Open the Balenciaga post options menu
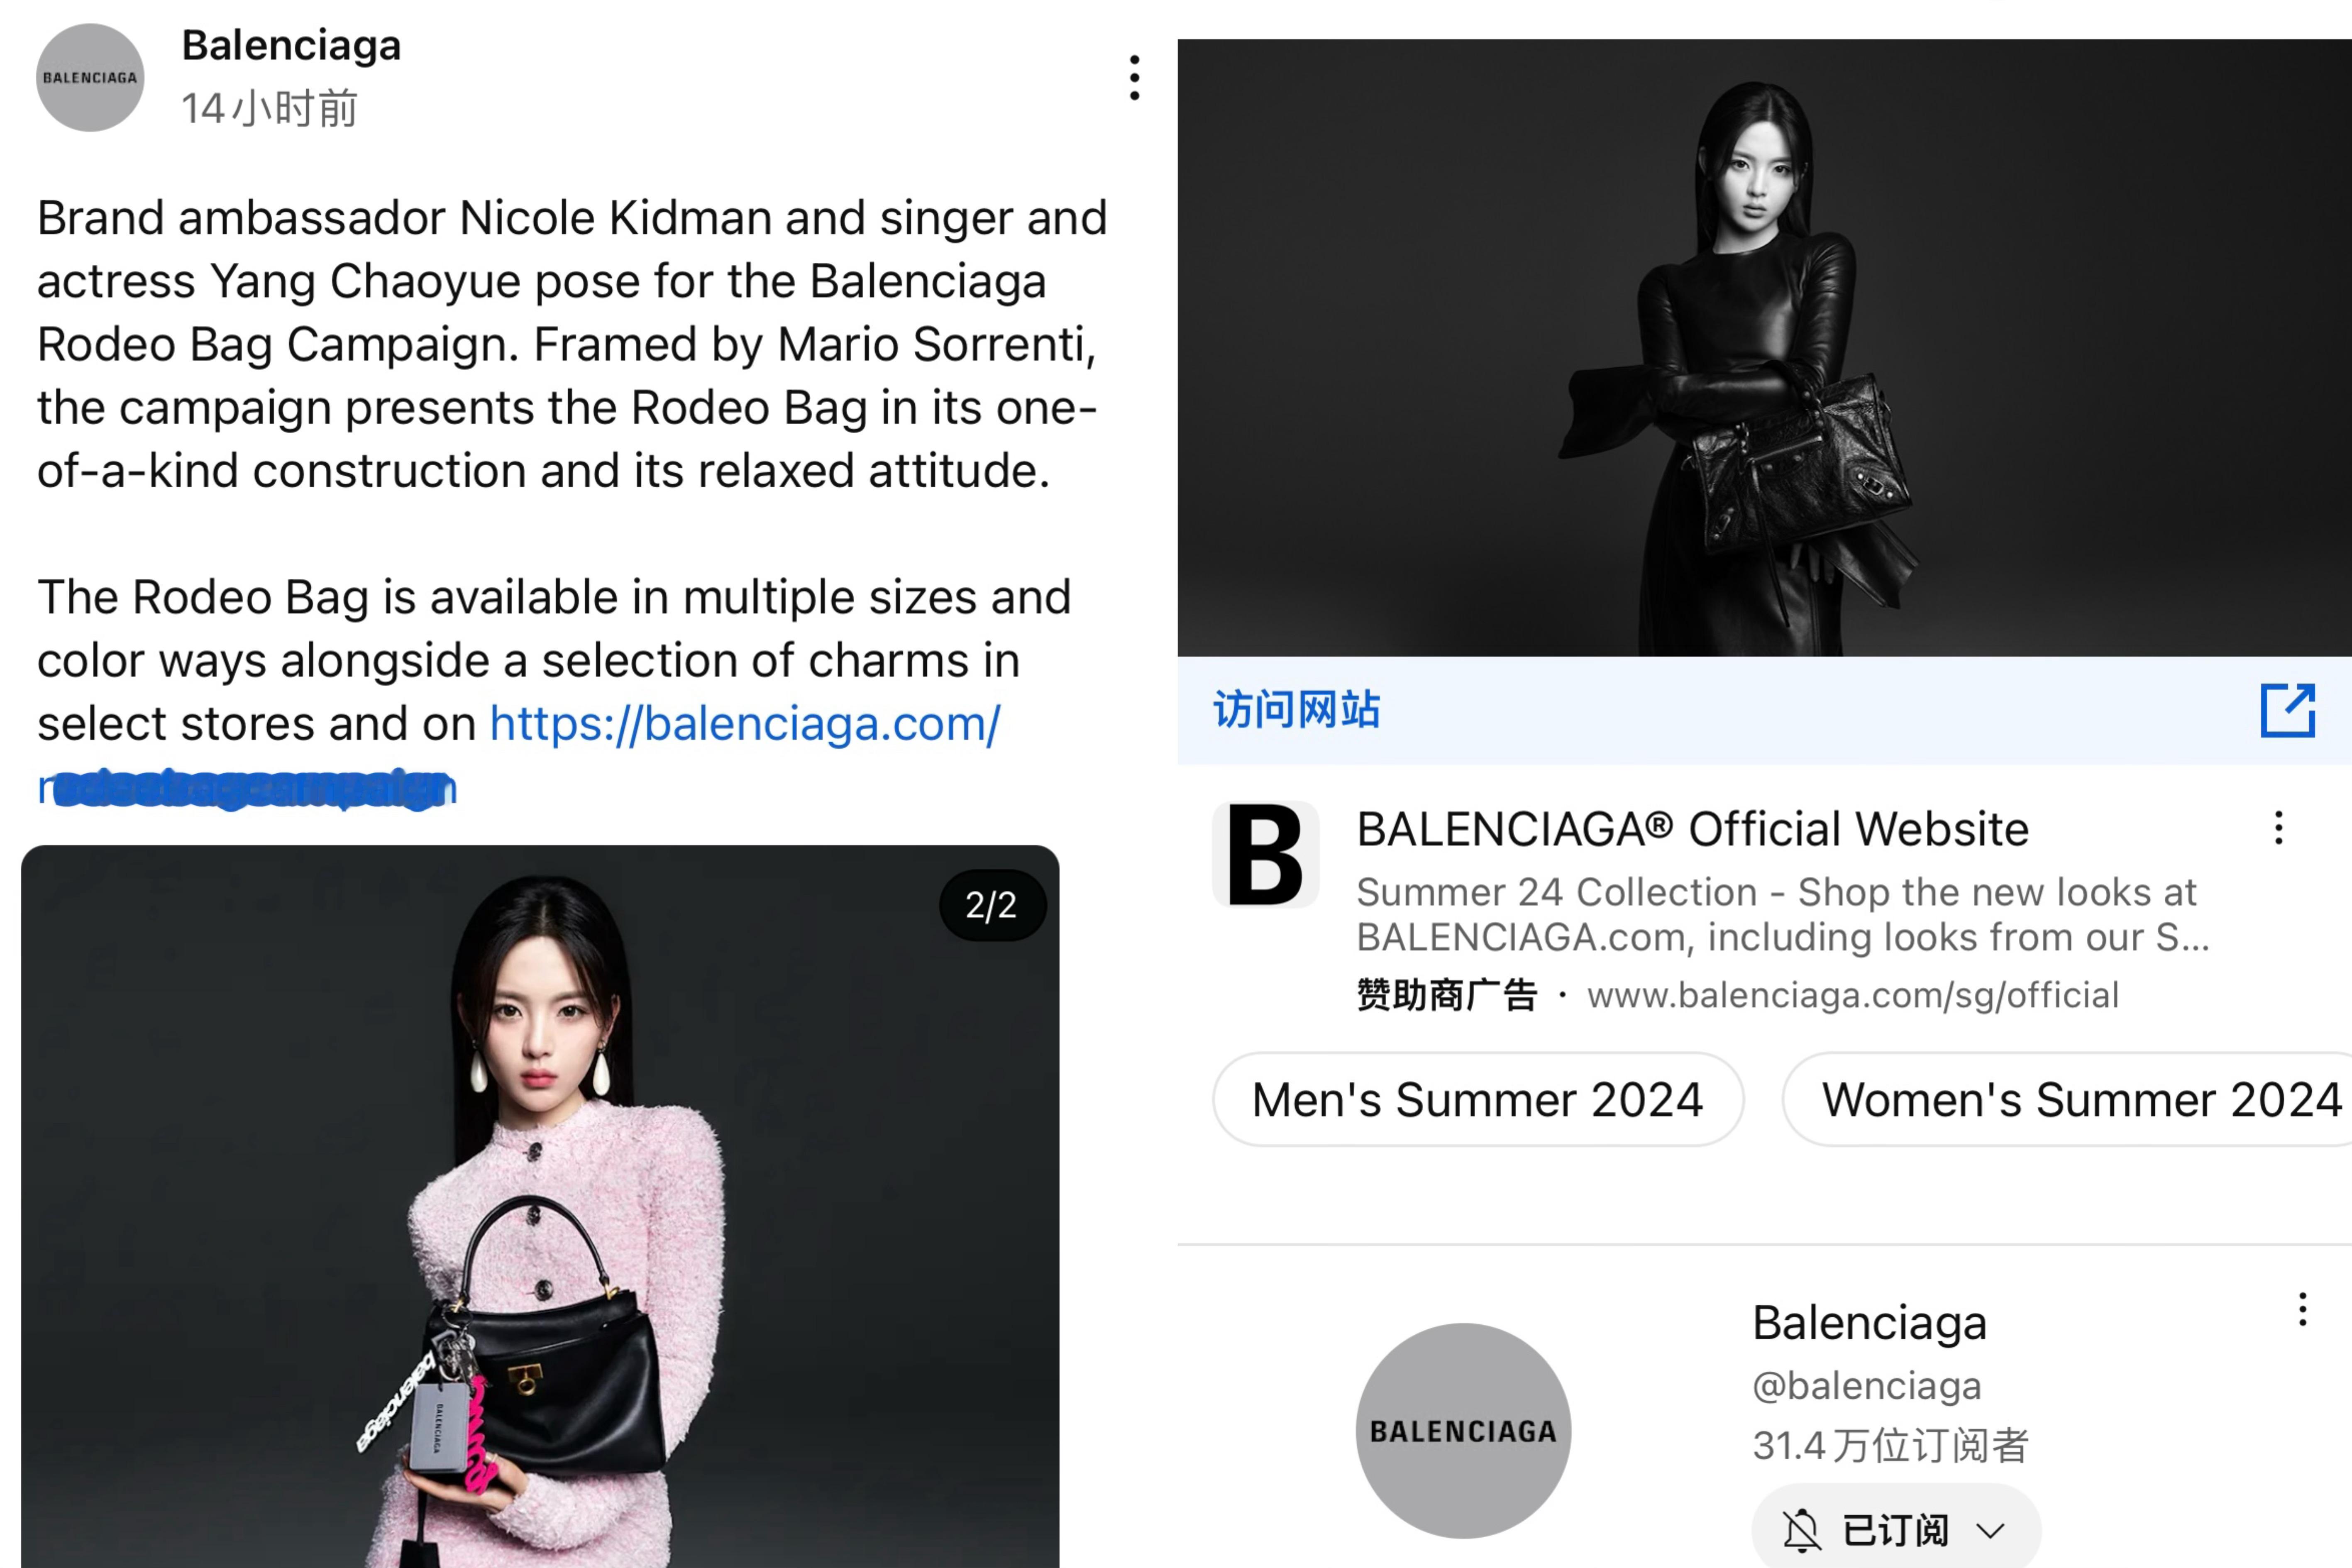The height and width of the screenshot is (1568, 2352). click(x=1134, y=78)
